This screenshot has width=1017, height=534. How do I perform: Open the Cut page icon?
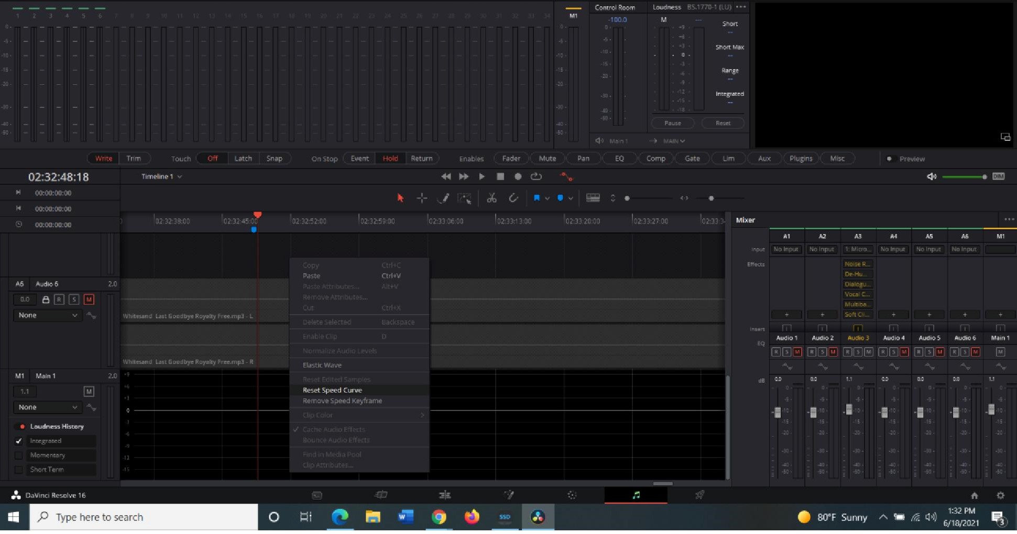381,495
